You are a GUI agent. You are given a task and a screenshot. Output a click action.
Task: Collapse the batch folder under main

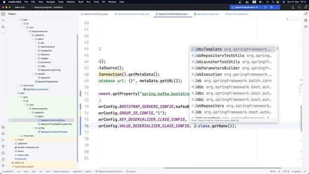[x=33, y=39]
